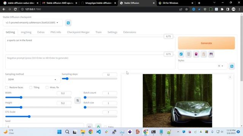Open Windows taskbar search
Viewport: 243px width, 136px height.
pos(67,132)
